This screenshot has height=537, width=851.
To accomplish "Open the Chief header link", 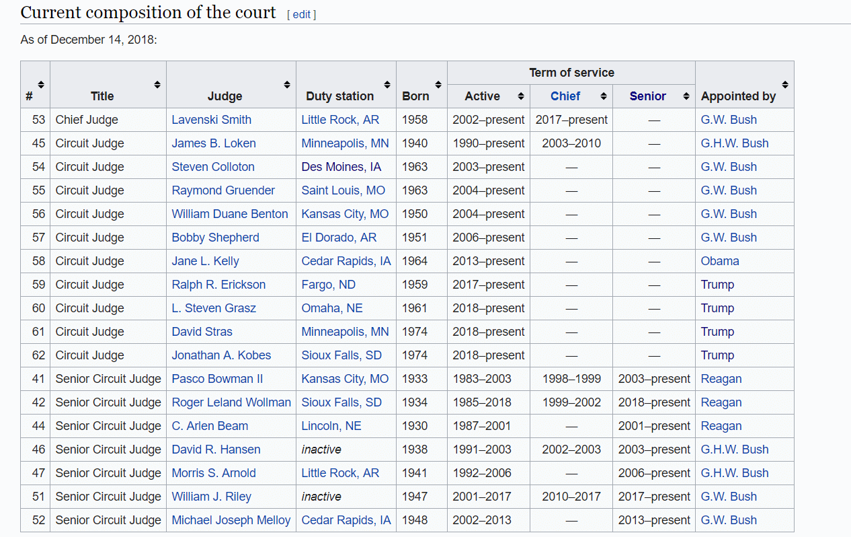I will click(565, 96).
